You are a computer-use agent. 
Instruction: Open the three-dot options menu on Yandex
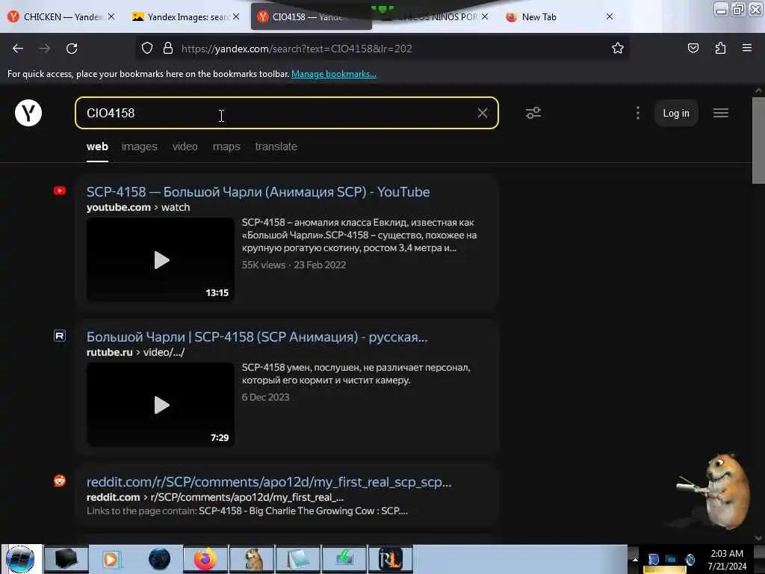pyautogui.click(x=638, y=114)
